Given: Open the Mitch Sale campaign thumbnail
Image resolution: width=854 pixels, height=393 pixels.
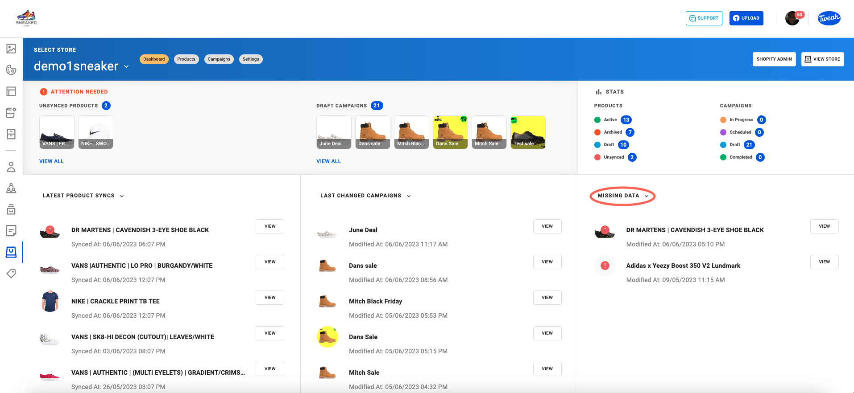Looking at the screenshot, I should coord(489,132).
